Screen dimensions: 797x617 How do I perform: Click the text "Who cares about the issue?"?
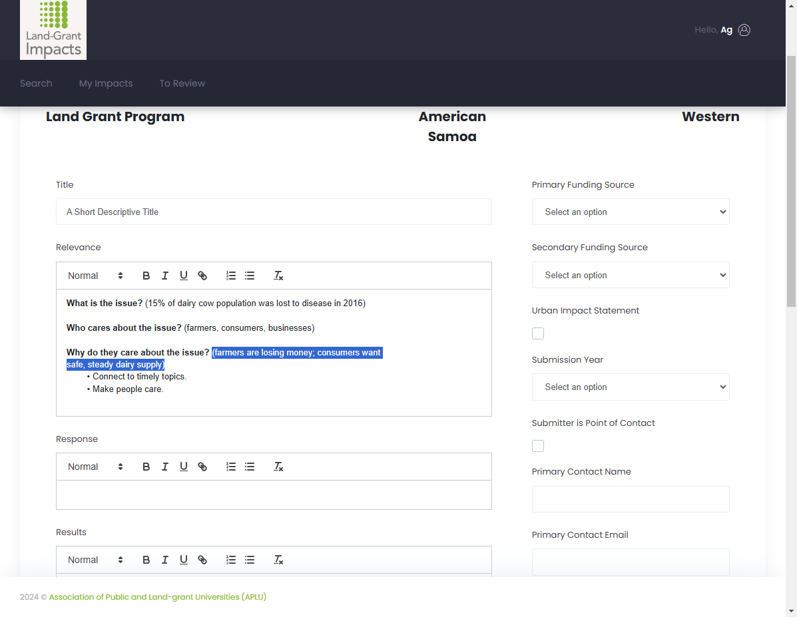coord(124,328)
